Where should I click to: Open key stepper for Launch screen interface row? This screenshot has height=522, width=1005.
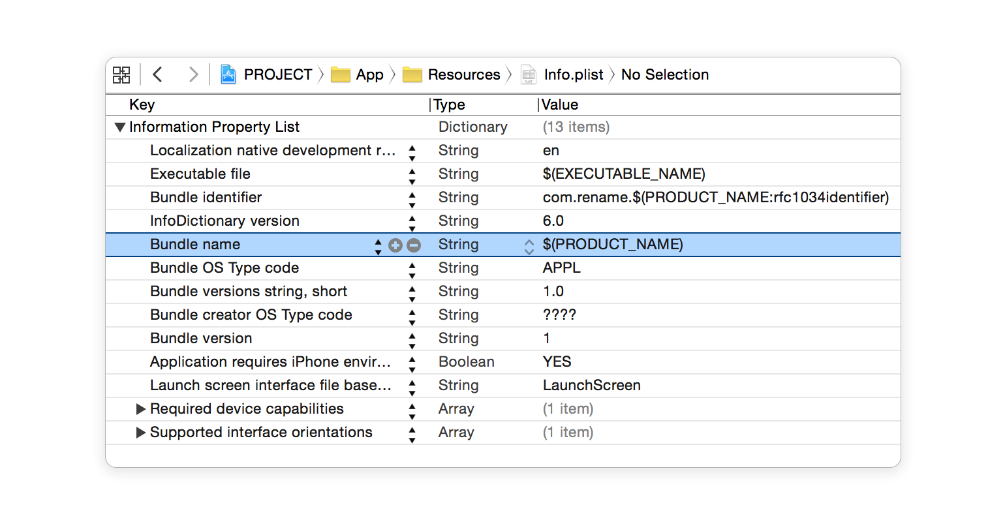pyautogui.click(x=412, y=388)
